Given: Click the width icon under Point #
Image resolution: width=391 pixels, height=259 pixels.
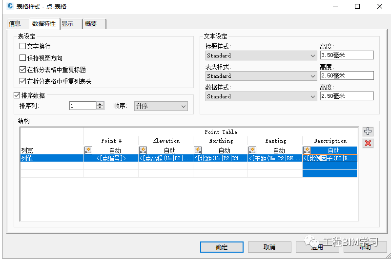Looking at the screenshot, I should [x=88, y=150].
